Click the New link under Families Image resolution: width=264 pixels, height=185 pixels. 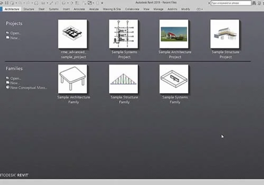click(x=15, y=83)
